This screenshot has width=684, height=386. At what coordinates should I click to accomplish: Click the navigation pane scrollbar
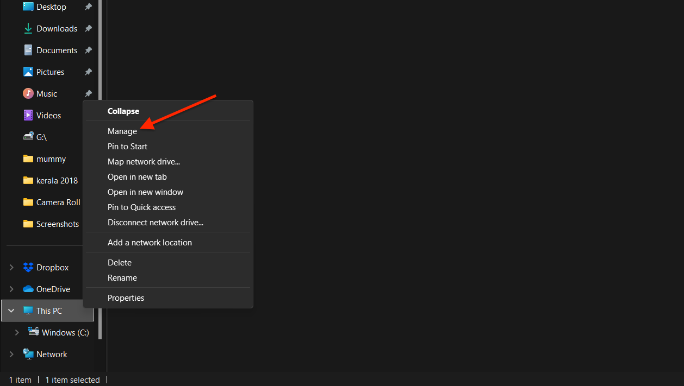click(100, 163)
